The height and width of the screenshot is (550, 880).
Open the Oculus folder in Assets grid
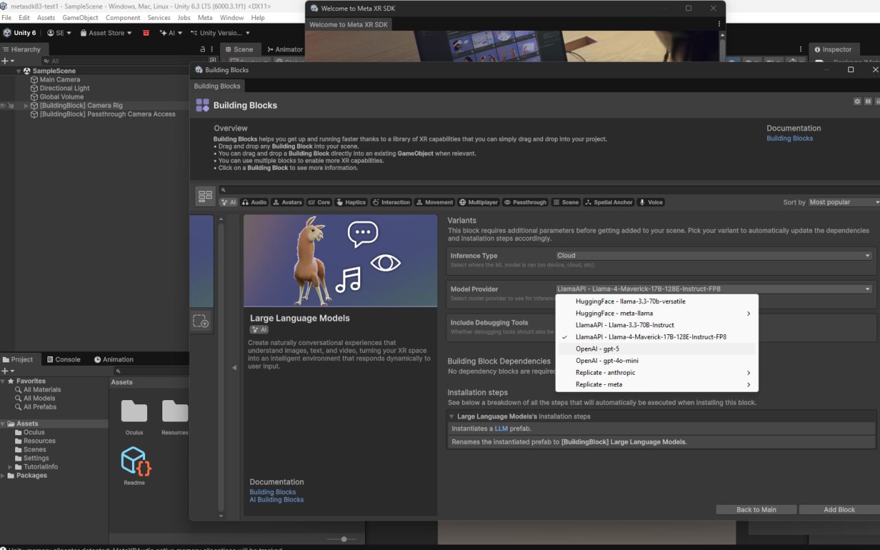coord(134,412)
